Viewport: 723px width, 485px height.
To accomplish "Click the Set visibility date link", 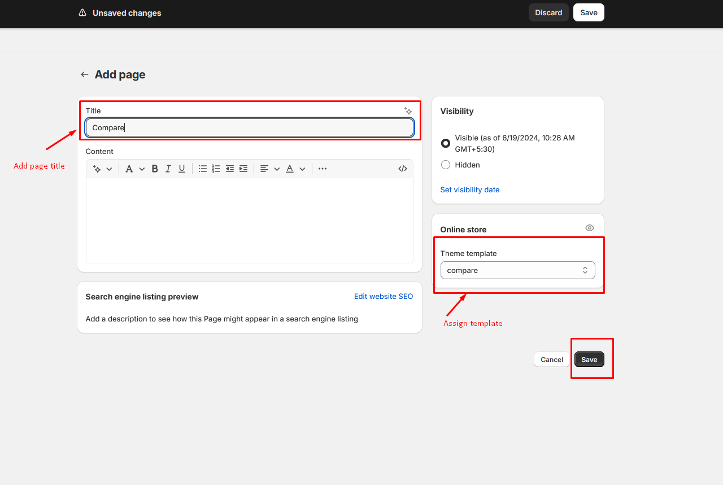I will (x=470, y=189).
